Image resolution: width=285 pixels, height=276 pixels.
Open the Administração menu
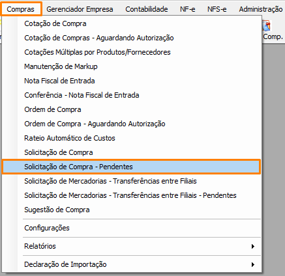261,9
